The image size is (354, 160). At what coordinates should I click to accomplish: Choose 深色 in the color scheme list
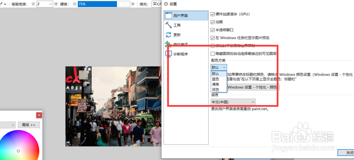point(218,89)
